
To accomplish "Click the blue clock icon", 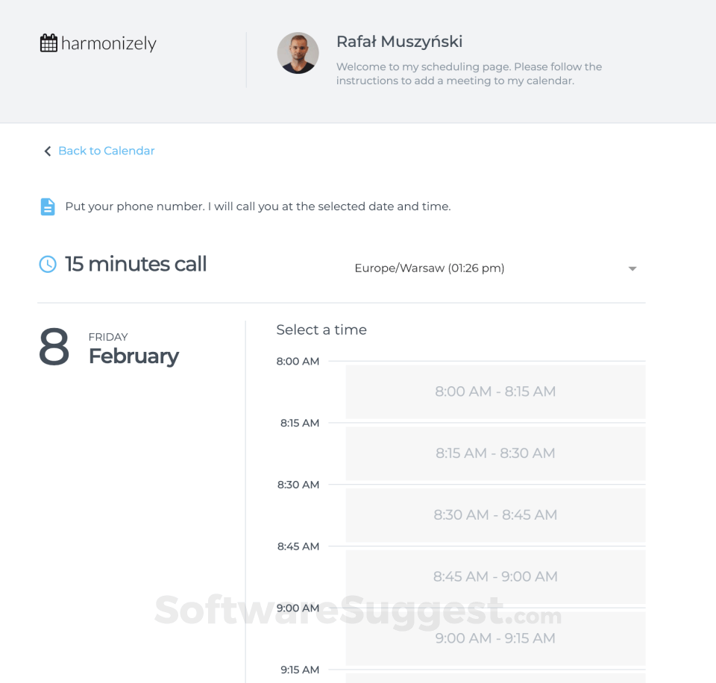I will [x=48, y=264].
